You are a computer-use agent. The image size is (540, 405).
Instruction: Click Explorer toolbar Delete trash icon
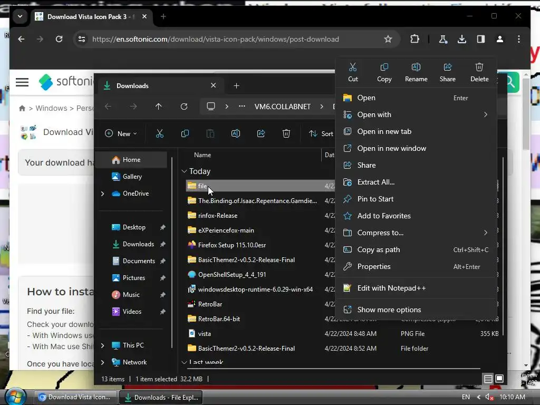click(x=286, y=133)
